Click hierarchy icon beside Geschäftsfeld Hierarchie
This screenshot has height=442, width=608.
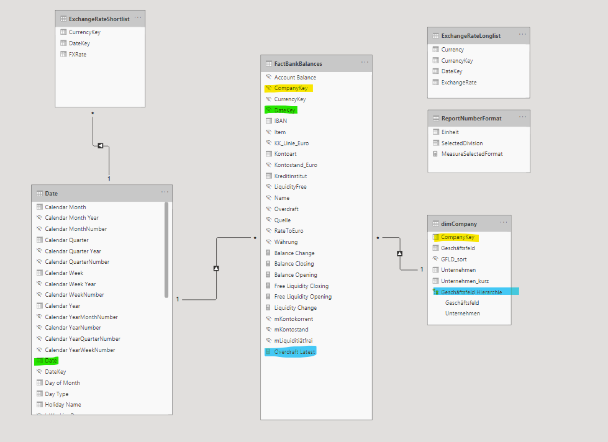click(x=435, y=292)
